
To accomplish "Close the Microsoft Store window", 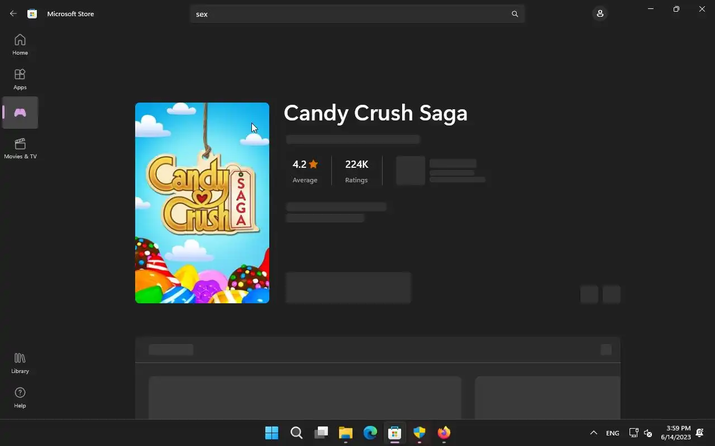I will [x=702, y=9].
